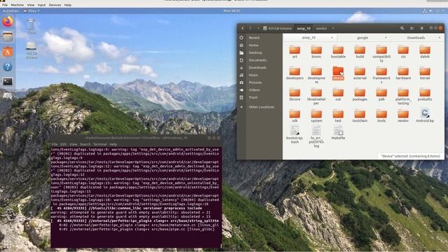Toggle list/grid view in Files header
Screen dimensions: 448x252
point(412,28)
